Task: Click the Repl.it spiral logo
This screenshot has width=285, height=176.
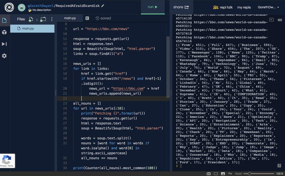Action: pyautogui.click(x=9, y=7)
